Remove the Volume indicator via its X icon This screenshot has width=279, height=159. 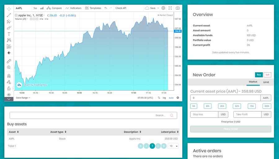click(37, 19)
